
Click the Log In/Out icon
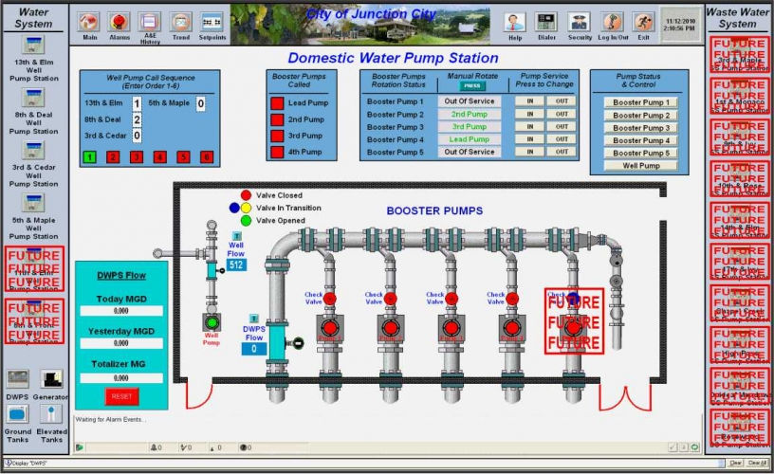click(612, 23)
